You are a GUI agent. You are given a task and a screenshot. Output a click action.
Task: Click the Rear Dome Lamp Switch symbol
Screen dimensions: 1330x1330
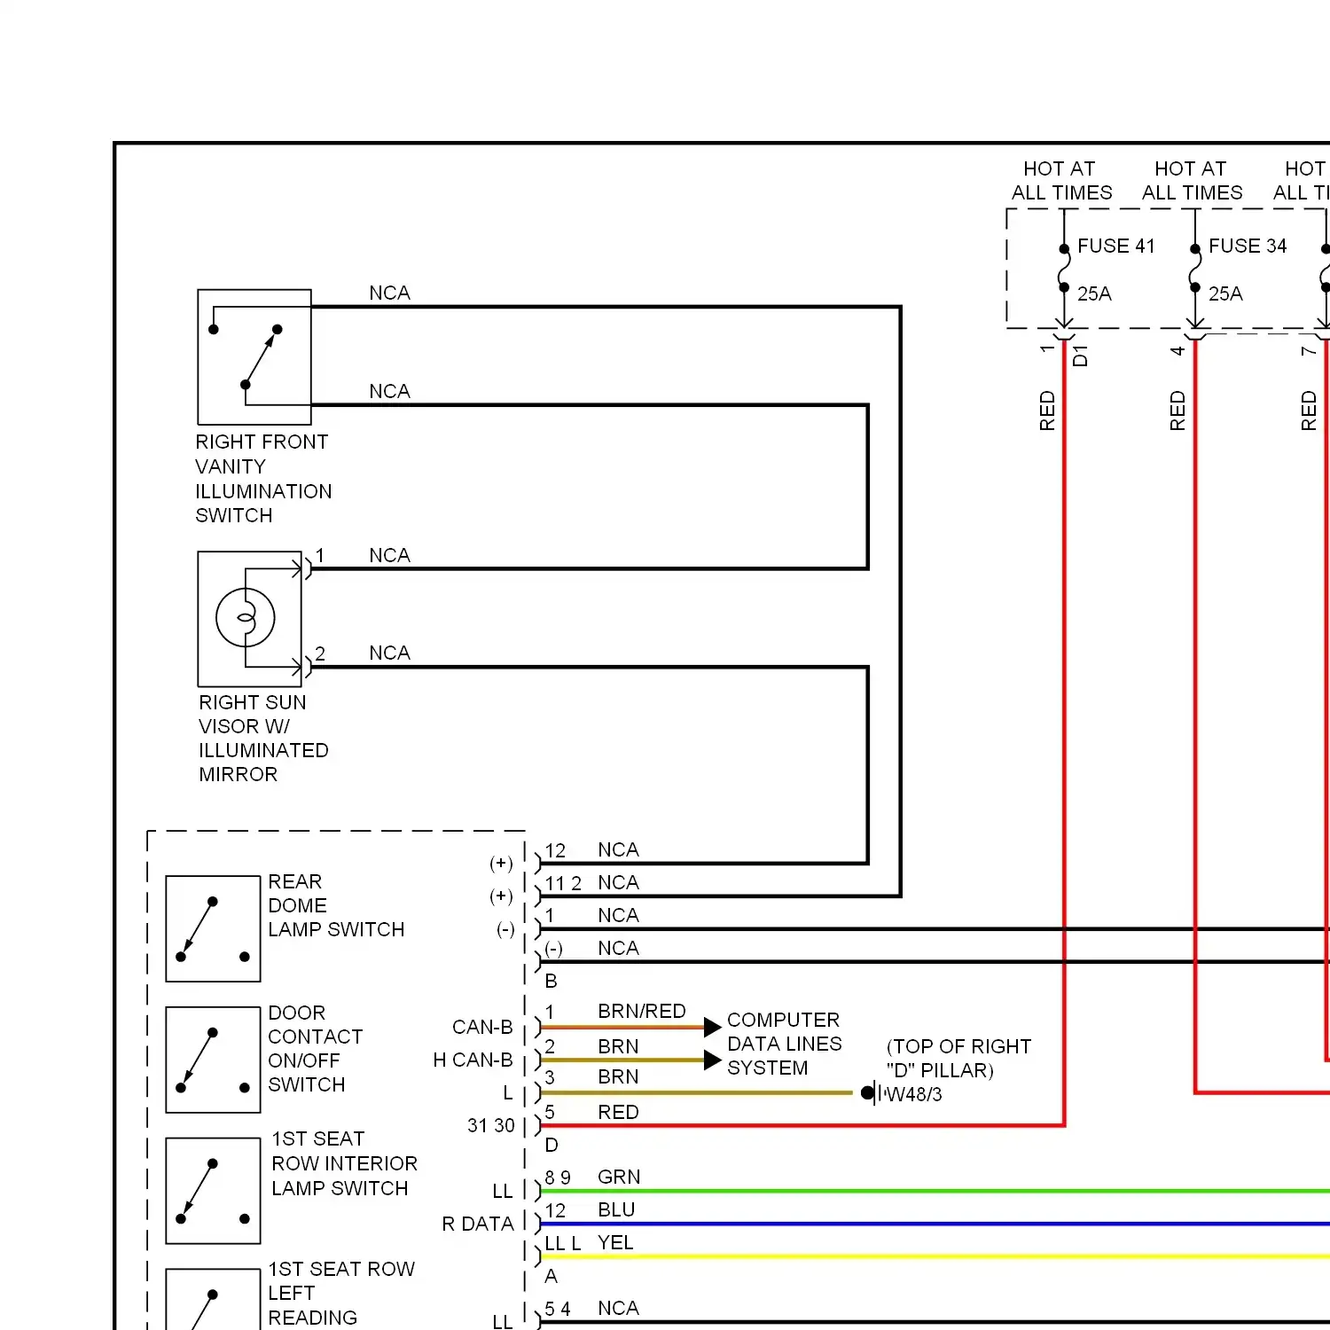213,928
